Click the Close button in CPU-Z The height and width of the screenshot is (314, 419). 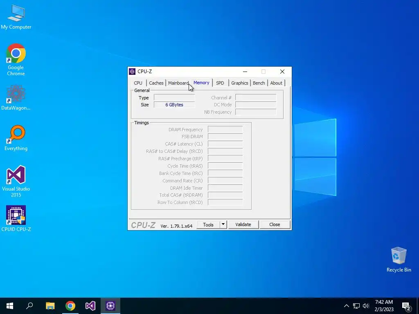[275, 224]
